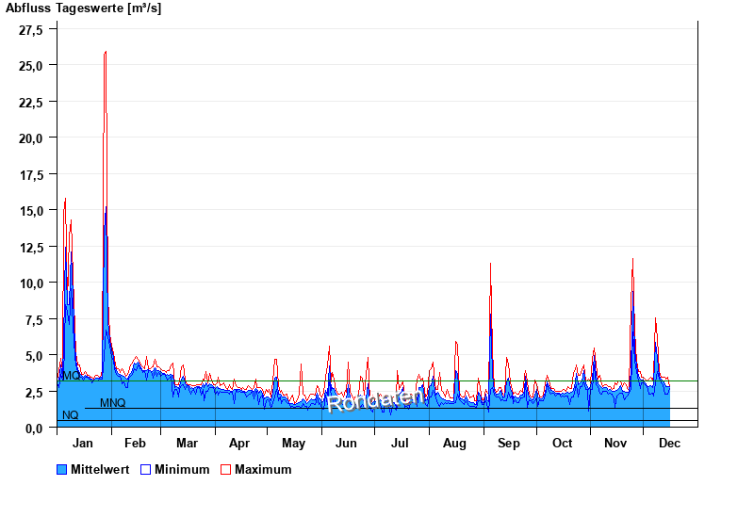Click the 12,5 y-axis tick label
The width and height of the screenshot is (754, 518).
[x=31, y=247]
